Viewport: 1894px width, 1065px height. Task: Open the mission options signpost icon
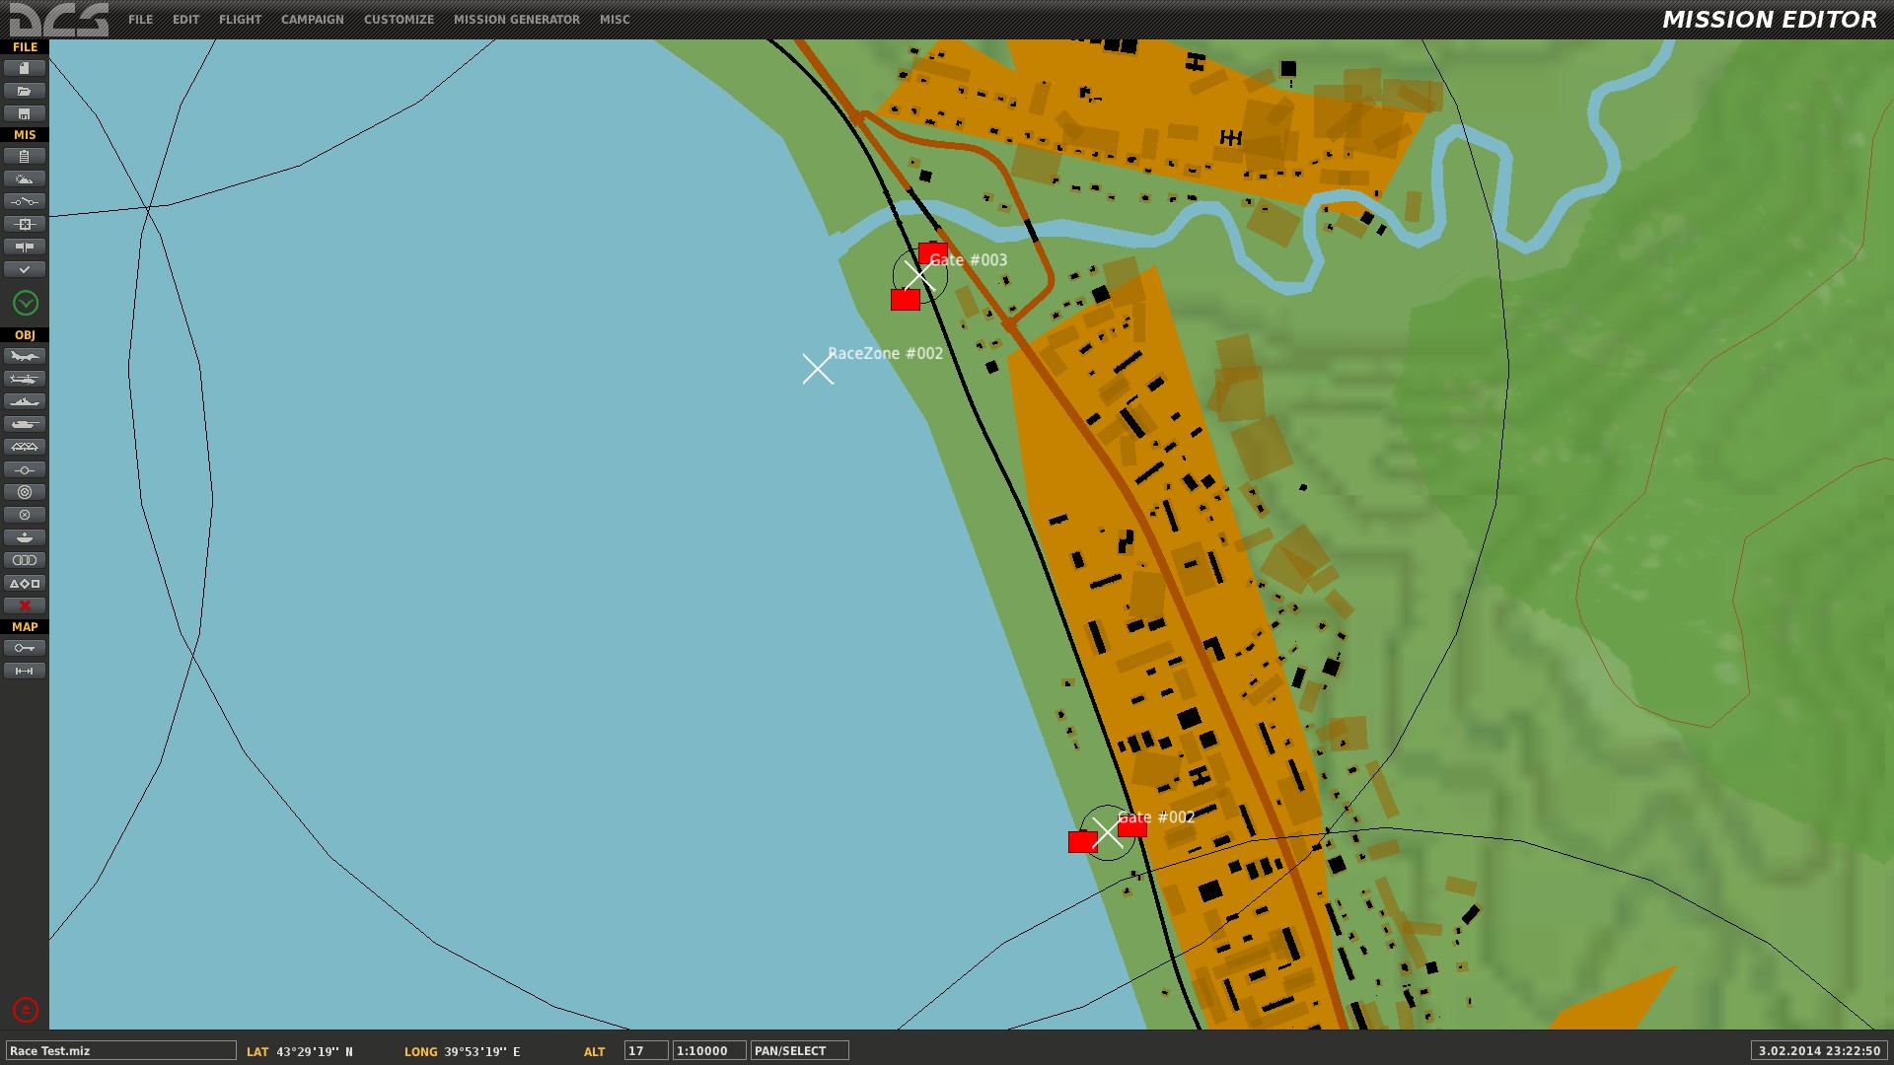click(x=25, y=247)
